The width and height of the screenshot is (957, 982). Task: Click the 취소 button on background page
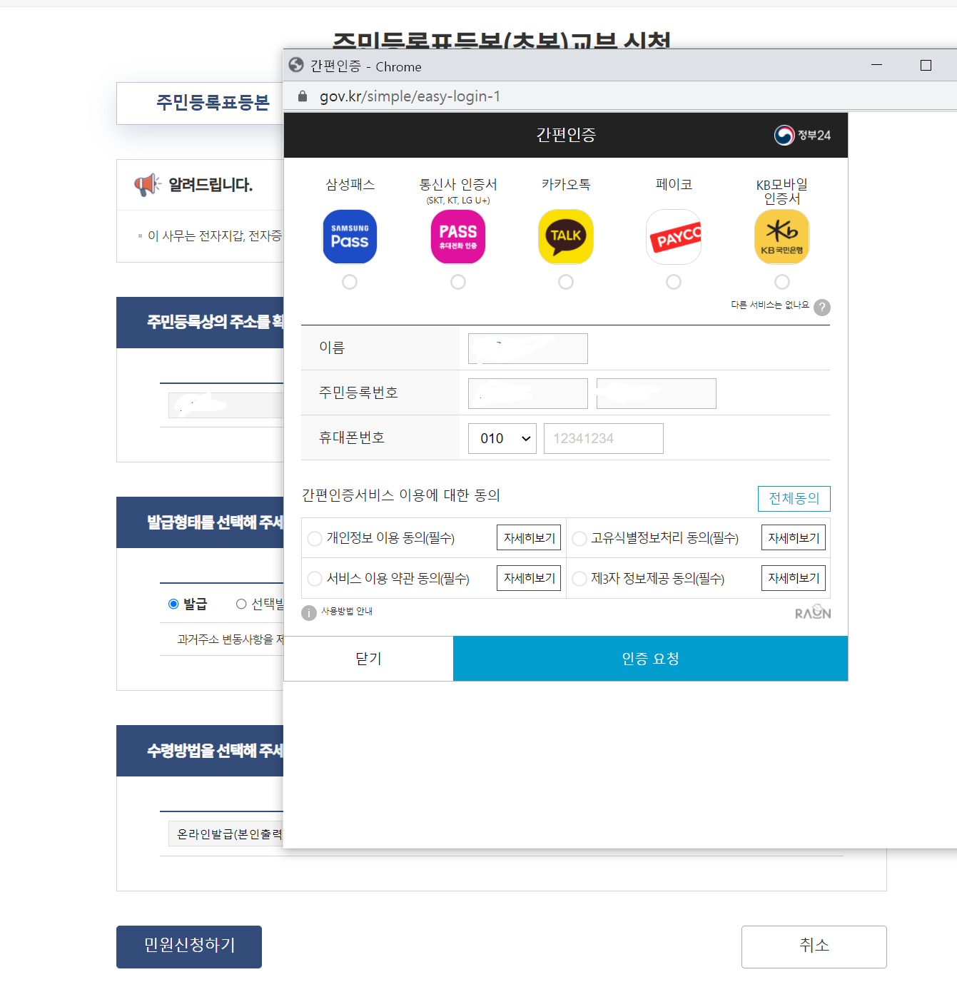point(814,946)
